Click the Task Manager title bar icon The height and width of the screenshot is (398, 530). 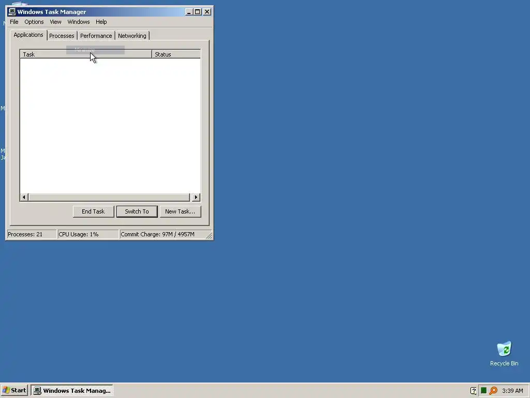12,12
